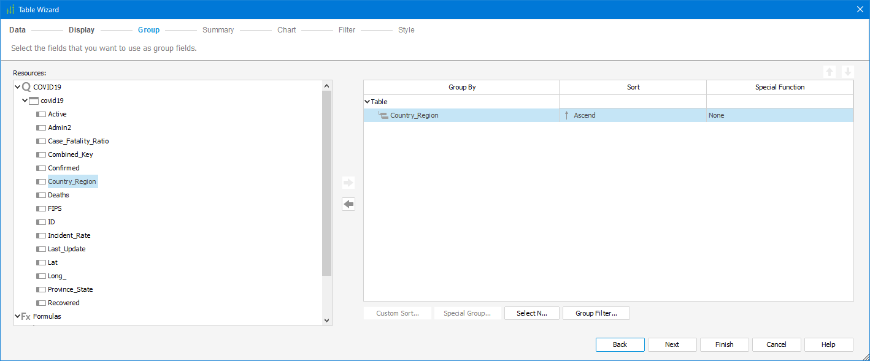Click the covid19 table icon
The width and height of the screenshot is (870, 361).
click(34, 101)
